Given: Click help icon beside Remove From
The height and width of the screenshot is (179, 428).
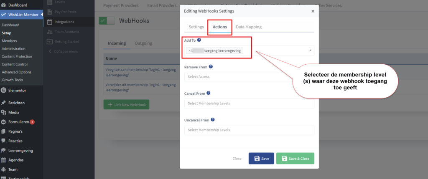Looking at the screenshot, I should click(211, 66).
